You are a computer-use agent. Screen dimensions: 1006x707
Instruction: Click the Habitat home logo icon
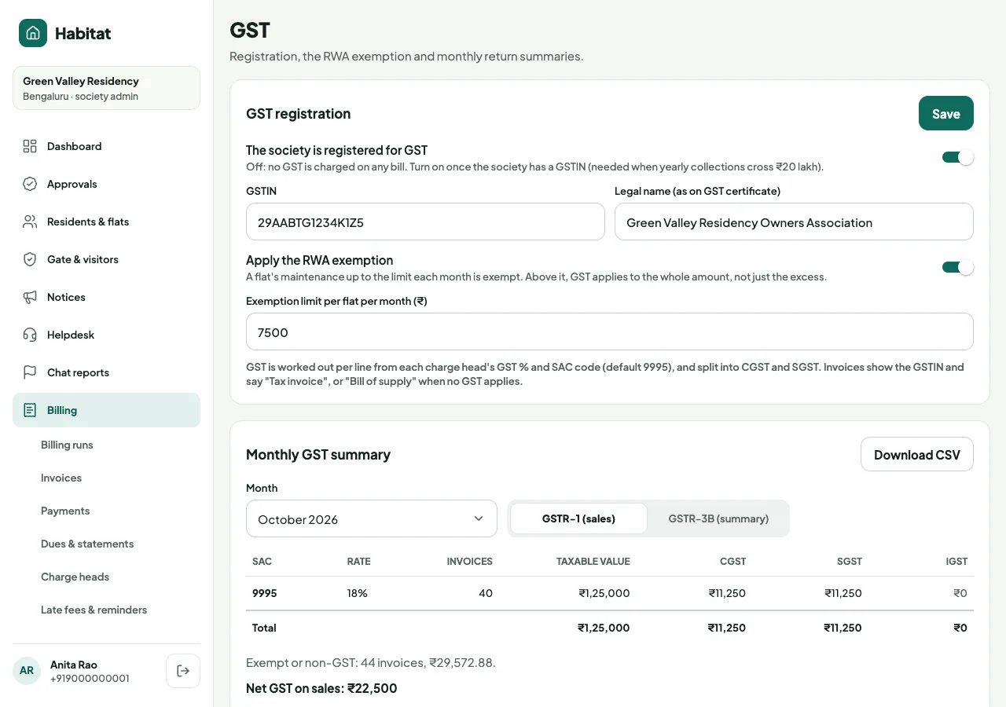[33, 33]
